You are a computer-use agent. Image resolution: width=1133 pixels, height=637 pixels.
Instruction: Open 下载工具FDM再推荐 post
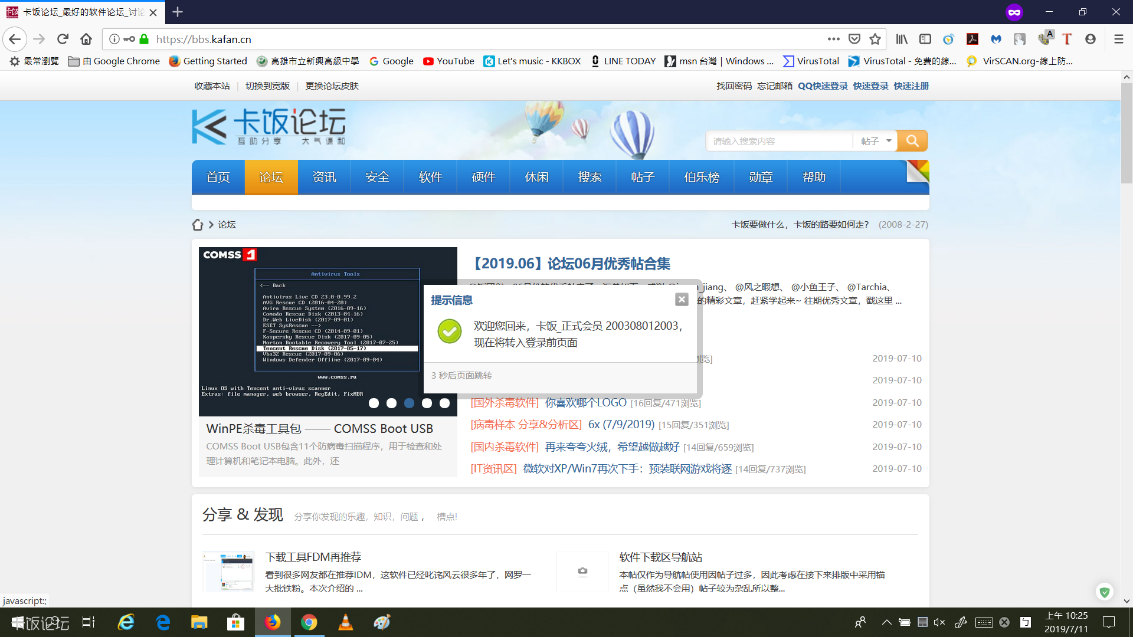click(313, 557)
